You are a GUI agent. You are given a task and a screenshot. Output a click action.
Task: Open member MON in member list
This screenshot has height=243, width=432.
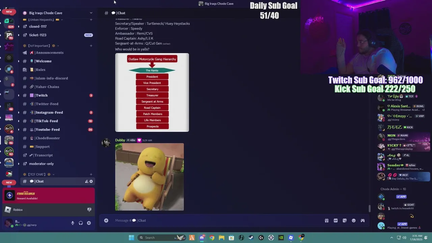[403, 137]
